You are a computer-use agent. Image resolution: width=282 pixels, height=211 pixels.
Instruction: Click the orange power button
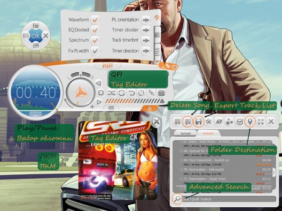click(174, 67)
